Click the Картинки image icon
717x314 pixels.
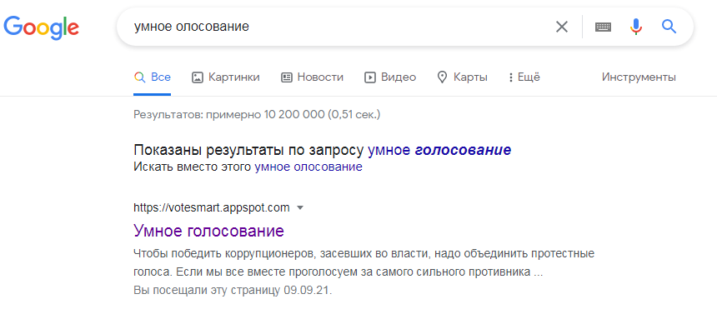(197, 77)
